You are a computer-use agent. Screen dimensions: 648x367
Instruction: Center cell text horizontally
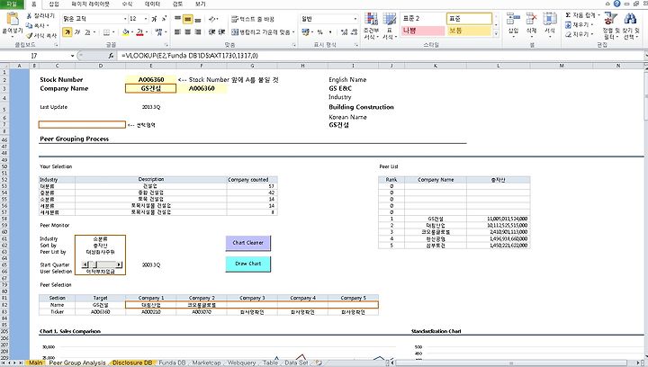[x=187, y=32]
